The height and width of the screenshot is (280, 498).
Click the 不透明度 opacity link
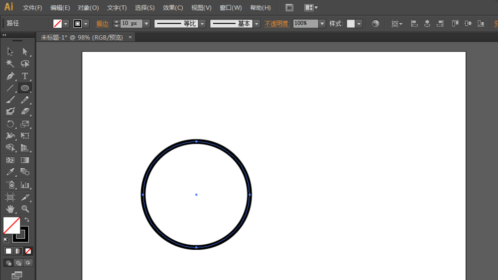point(277,23)
